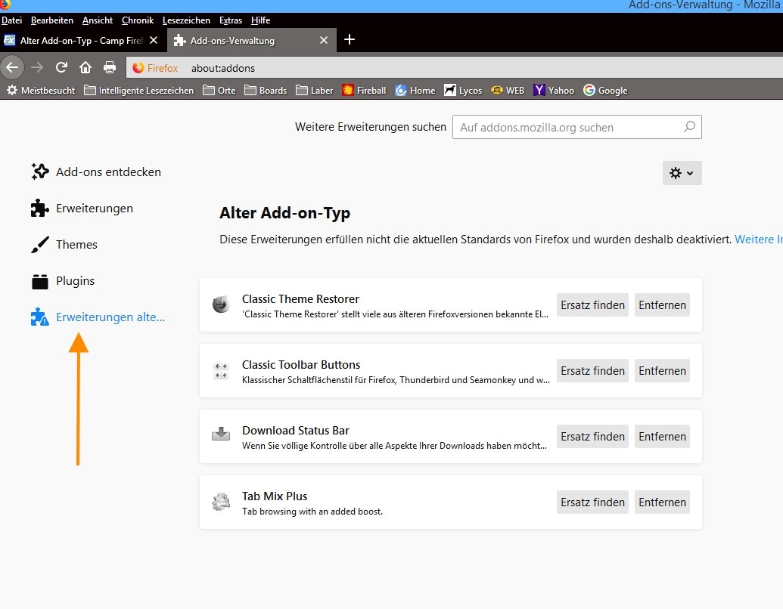The height and width of the screenshot is (609, 783).
Task: Click the Alter Add-on-Typ heading
Action: (284, 213)
